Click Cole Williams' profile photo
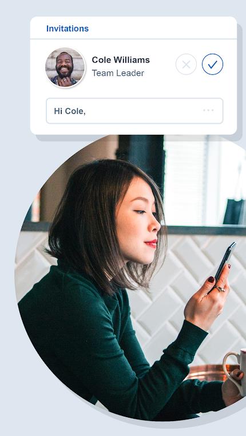246x436 pixels. (x=65, y=68)
